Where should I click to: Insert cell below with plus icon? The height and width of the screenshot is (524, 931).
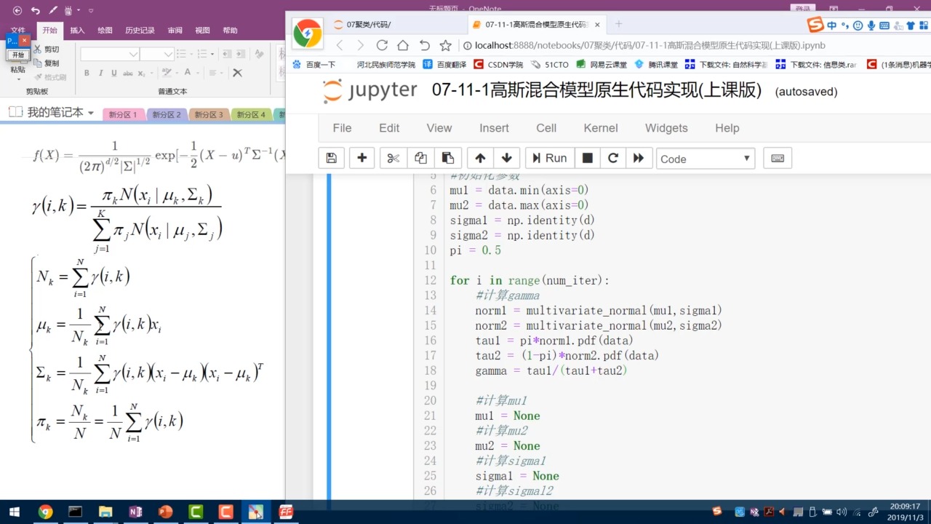(x=361, y=158)
